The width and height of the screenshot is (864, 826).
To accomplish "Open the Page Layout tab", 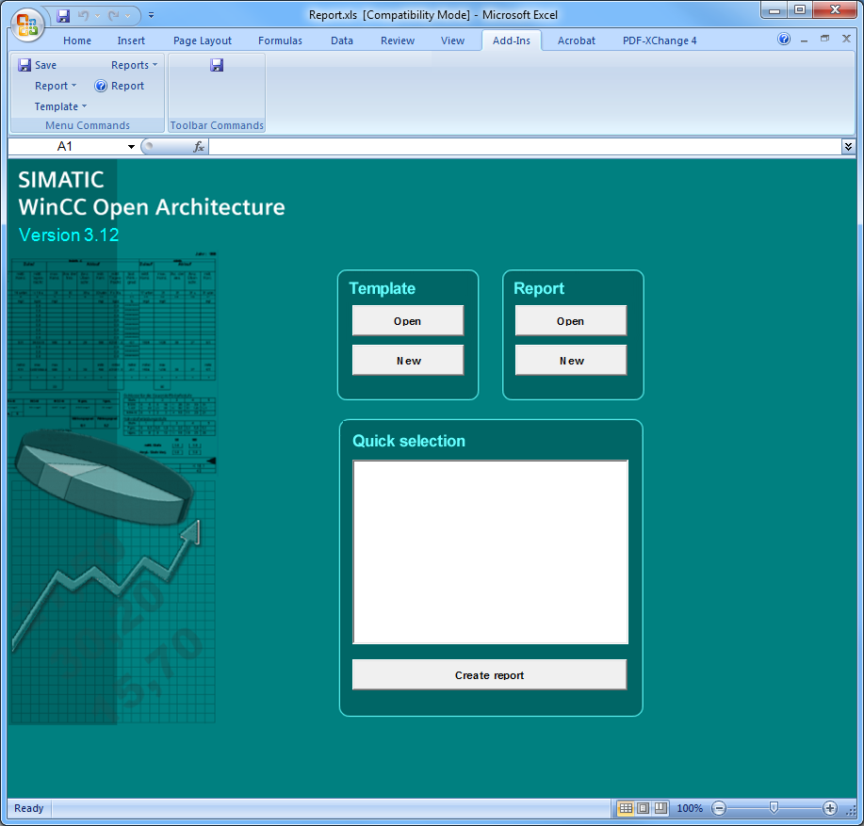I will tap(203, 40).
